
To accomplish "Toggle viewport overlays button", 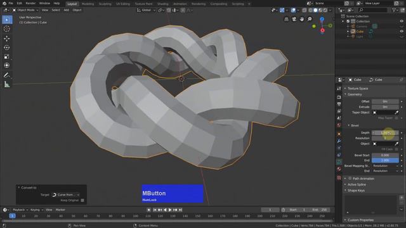I will coord(293,10).
